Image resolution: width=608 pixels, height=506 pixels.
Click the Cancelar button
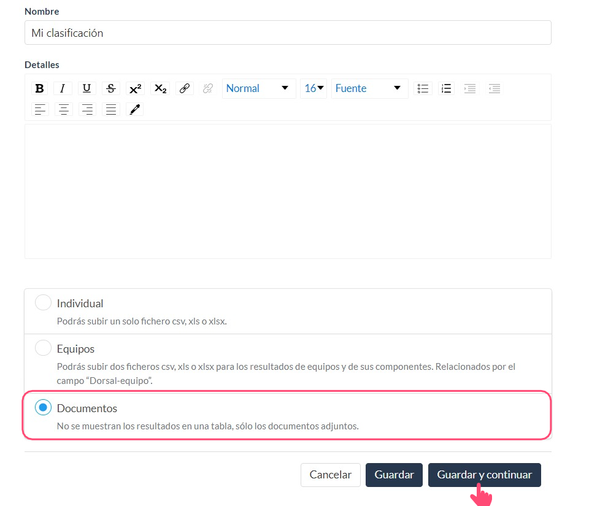tap(330, 475)
